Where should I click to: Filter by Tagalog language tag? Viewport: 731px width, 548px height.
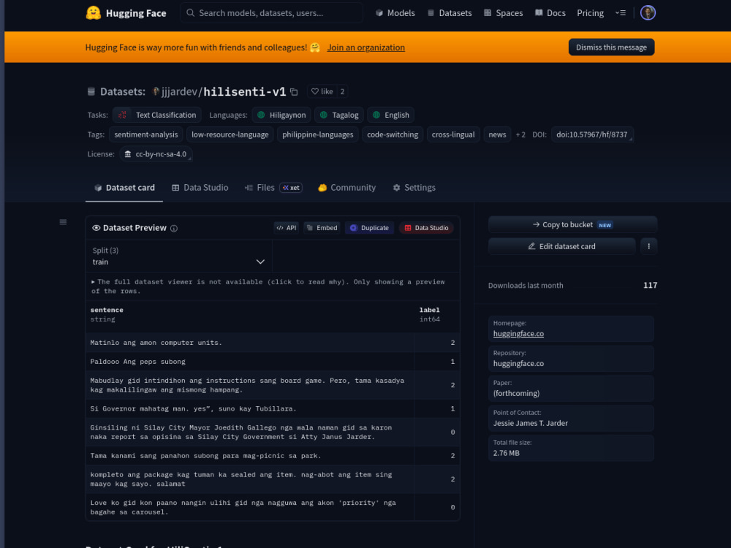point(339,115)
